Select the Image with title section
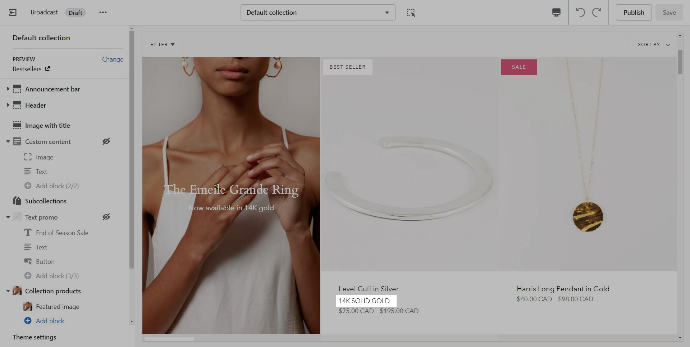The width and height of the screenshot is (690, 347). 47,126
